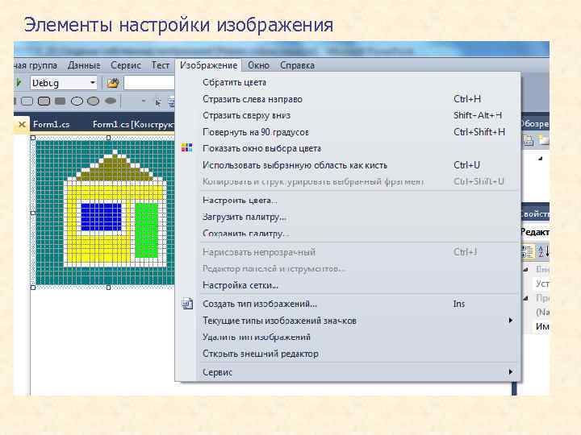Expand the tree node triangle in Solution Explorer
The image size is (581, 435).
[x=540, y=159]
